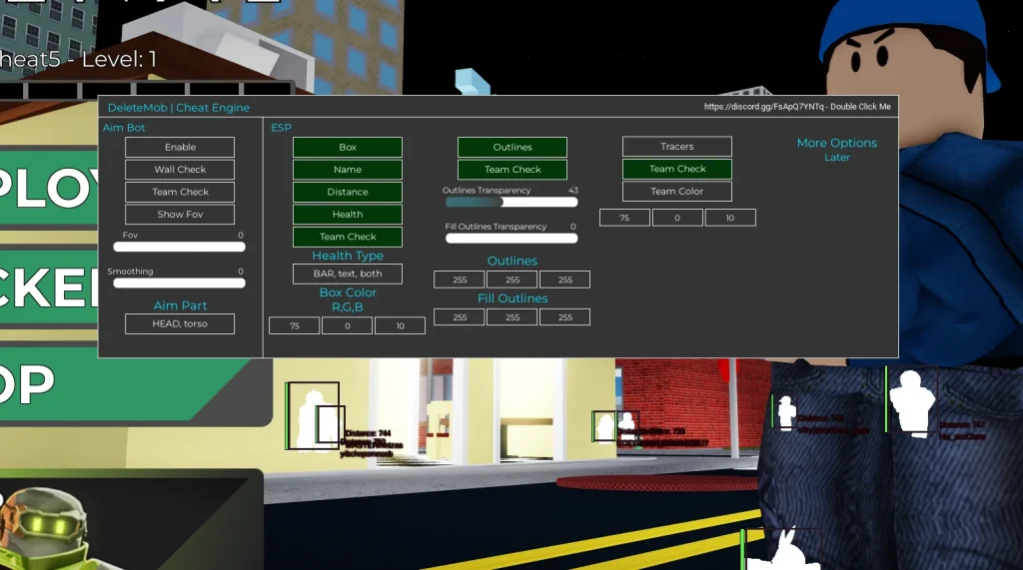Image resolution: width=1023 pixels, height=570 pixels.
Task: Click the Level: 1 text
Action: [120, 59]
